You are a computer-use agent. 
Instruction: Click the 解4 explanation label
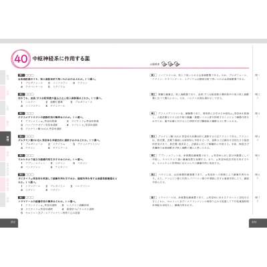[x=153, y=136]
